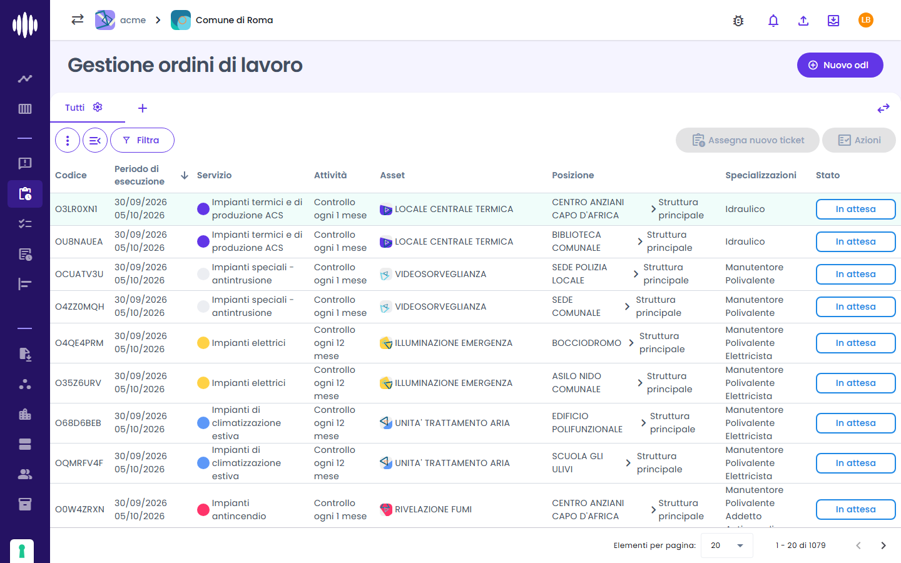Sort by Periodo di esecuzione arrow
This screenshot has height=563, width=901.
tap(185, 175)
